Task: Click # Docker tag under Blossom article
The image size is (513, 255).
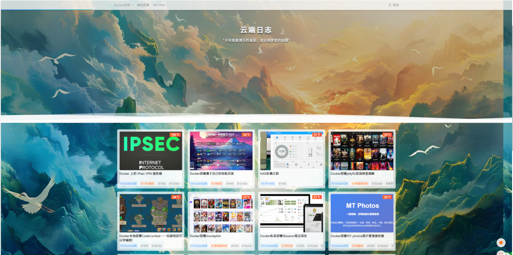Action: 313,246
